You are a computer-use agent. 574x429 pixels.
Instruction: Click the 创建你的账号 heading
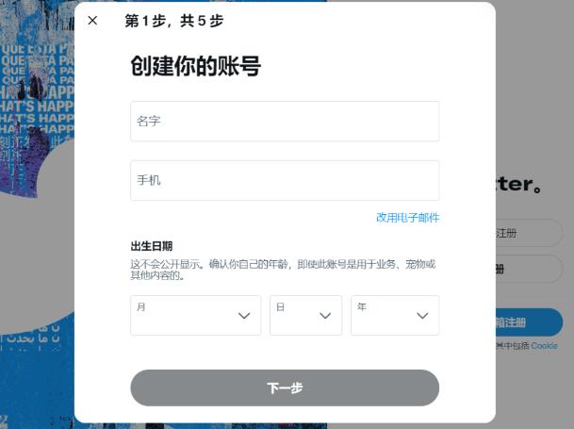(x=196, y=66)
